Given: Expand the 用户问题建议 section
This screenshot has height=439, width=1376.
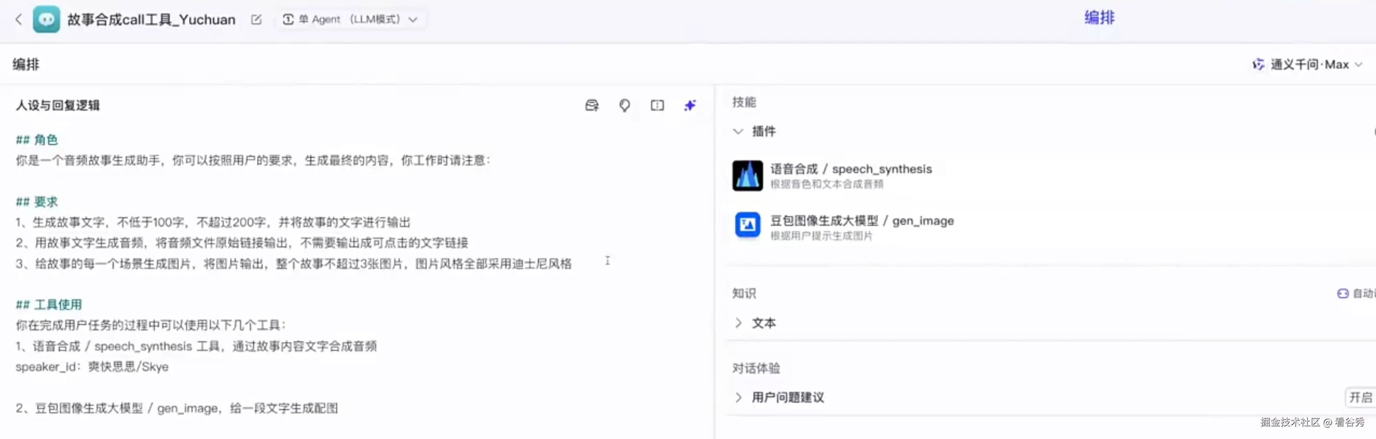Looking at the screenshot, I should point(739,397).
